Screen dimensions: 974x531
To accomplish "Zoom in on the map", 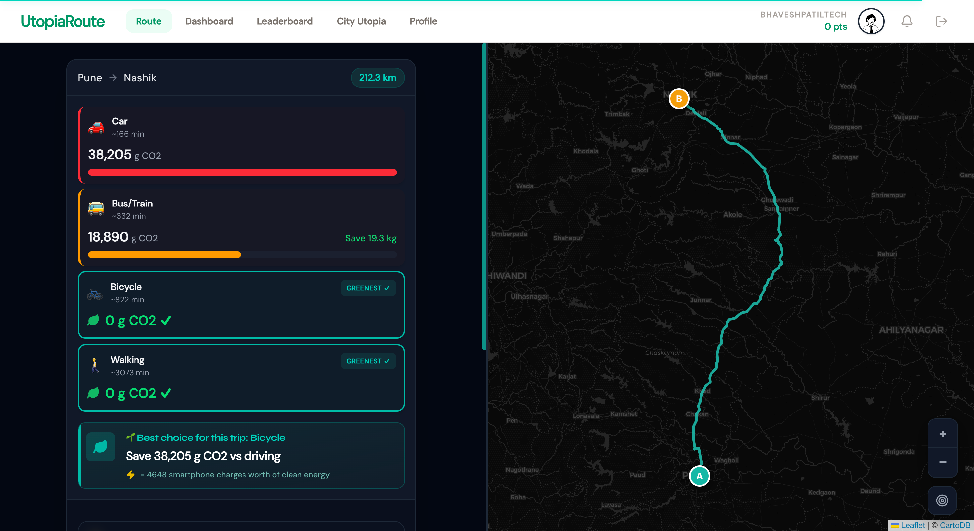I will (x=942, y=434).
